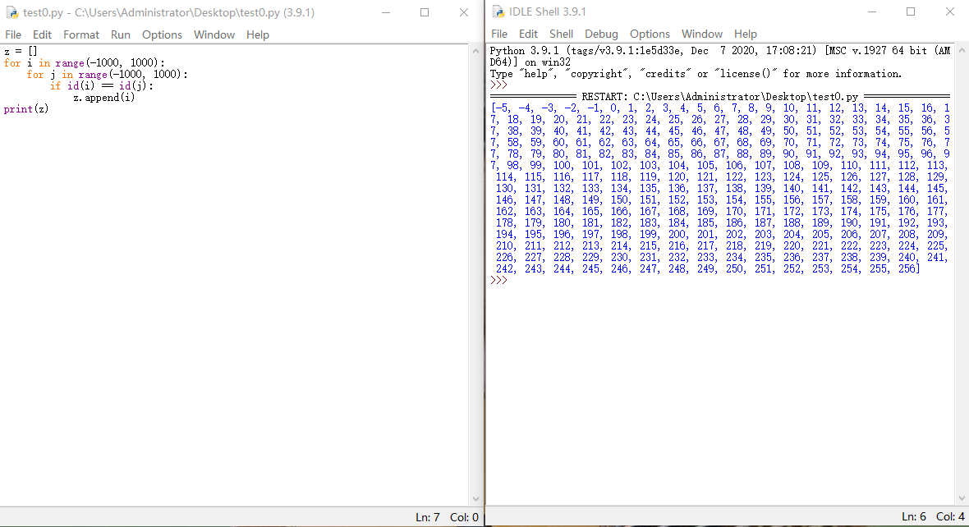Maximize the test0.py editor window
The height and width of the screenshot is (527, 969).
coord(425,12)
